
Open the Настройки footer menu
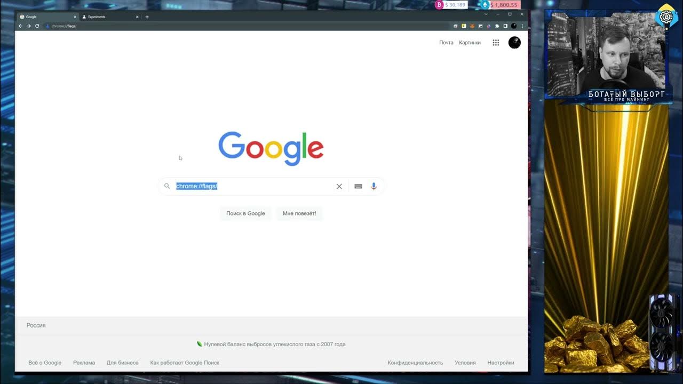(x=501, y=363)
